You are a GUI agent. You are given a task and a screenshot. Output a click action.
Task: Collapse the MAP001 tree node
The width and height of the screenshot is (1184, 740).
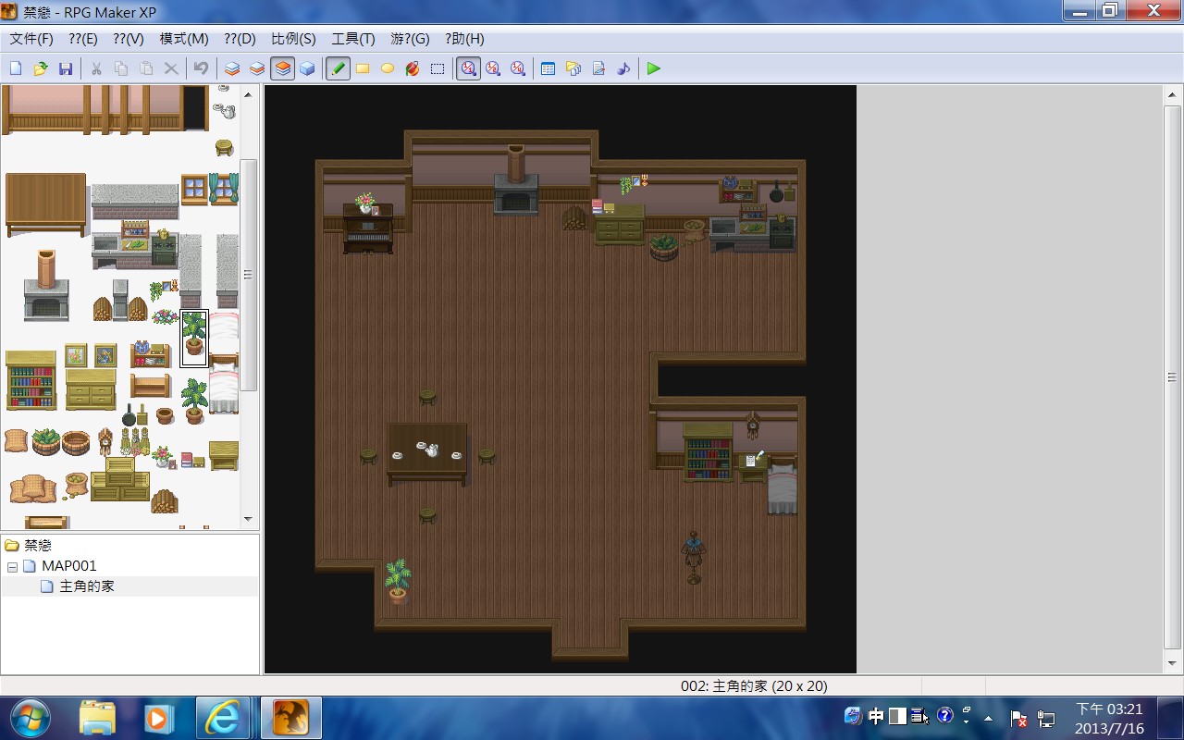[12, 566]
